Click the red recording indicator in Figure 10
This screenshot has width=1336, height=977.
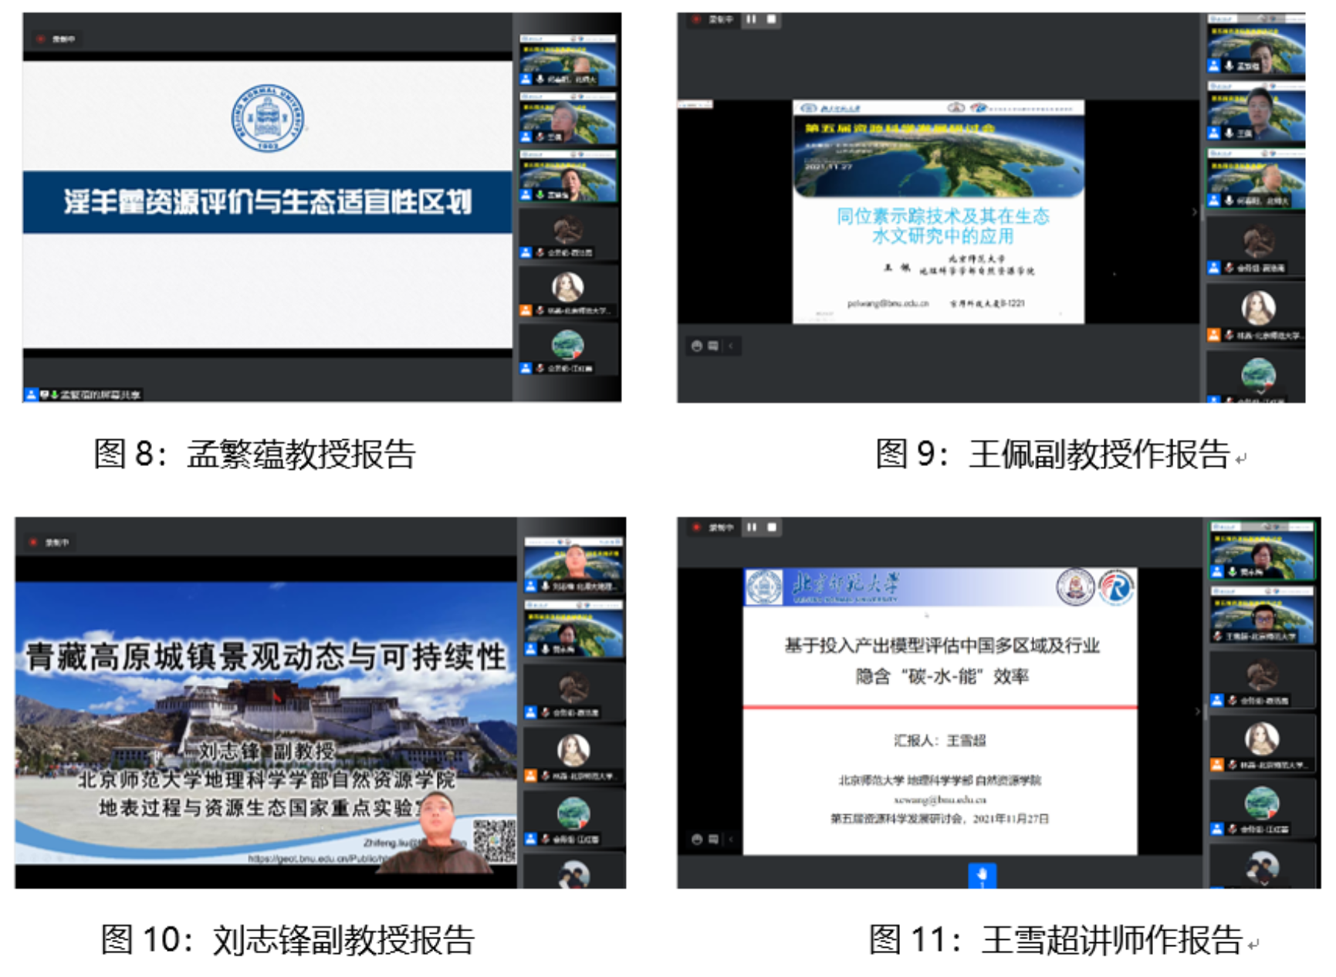pos(33,543)
